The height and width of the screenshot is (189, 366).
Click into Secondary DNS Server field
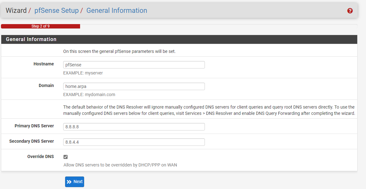134,142
